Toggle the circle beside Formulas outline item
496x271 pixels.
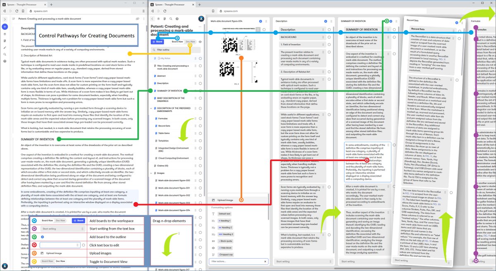(200, 118)
